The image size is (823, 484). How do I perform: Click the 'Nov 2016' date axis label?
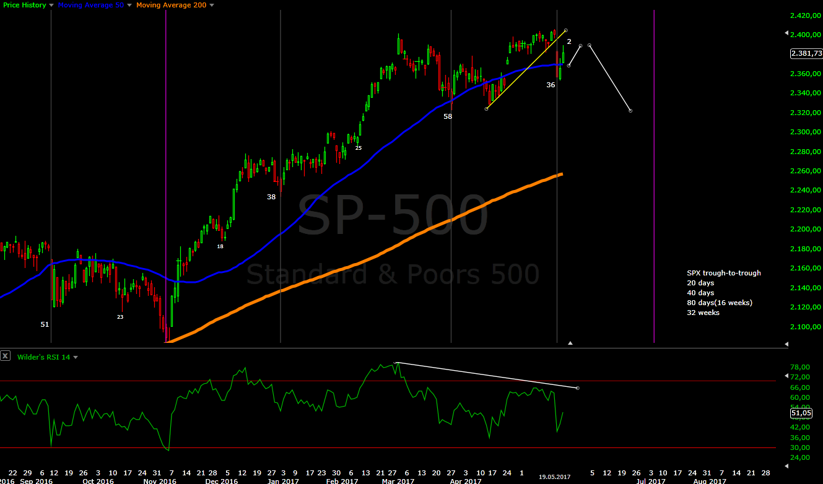click(x=160, y=481)
